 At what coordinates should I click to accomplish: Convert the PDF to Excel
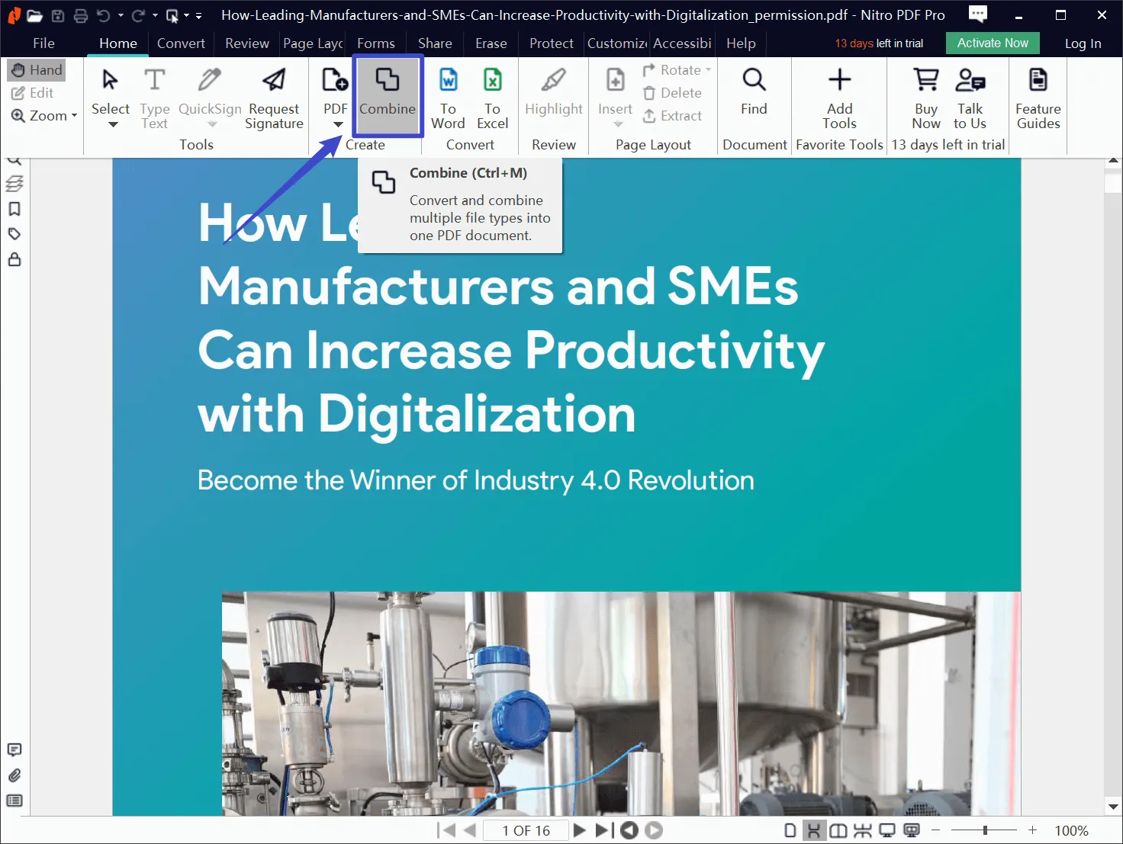492,98
